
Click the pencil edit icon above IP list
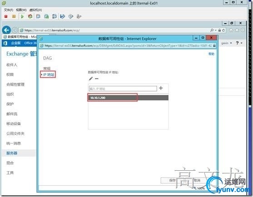tap(91, 79)
